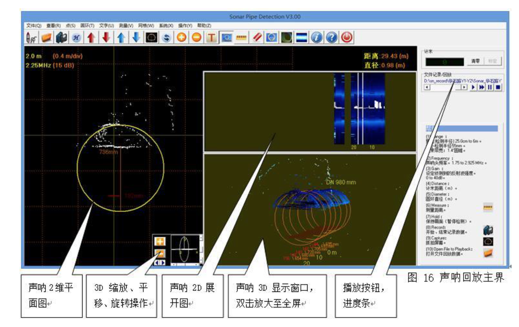Image resolution: width=519 pixels, height=327 pixels.
Task: Select the text T tool icon
Action: (211, 37)
